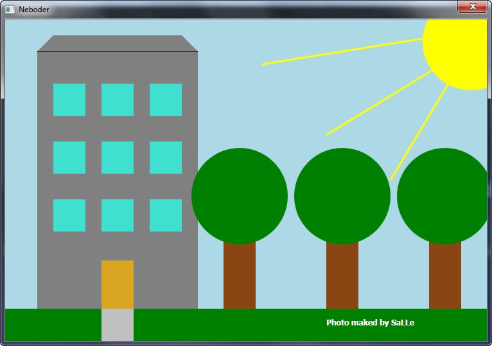Click the Neboder window icon in title bar
Screen dimensions: 492x346
10,10
